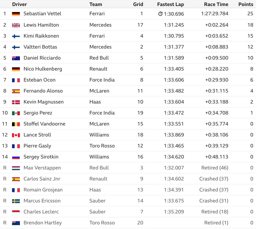Click the German flag beside Sebastian Vettel
Image resolution: width=257 pixels, height=229 pixels.
coord(16,14)
